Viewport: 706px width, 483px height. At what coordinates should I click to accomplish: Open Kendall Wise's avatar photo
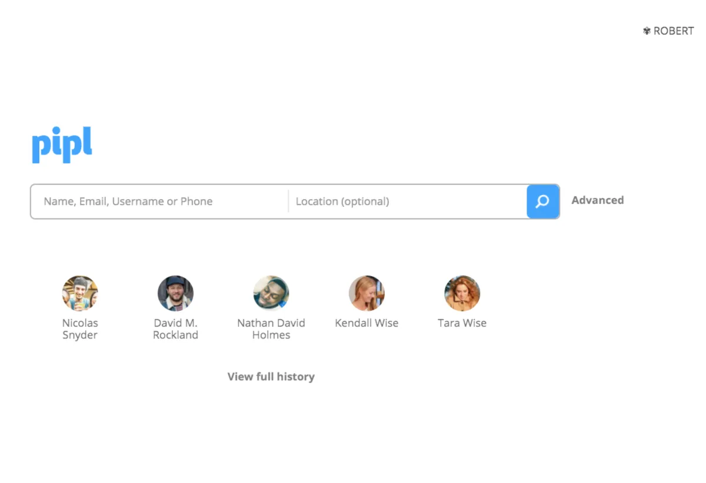tap(367, 293)
